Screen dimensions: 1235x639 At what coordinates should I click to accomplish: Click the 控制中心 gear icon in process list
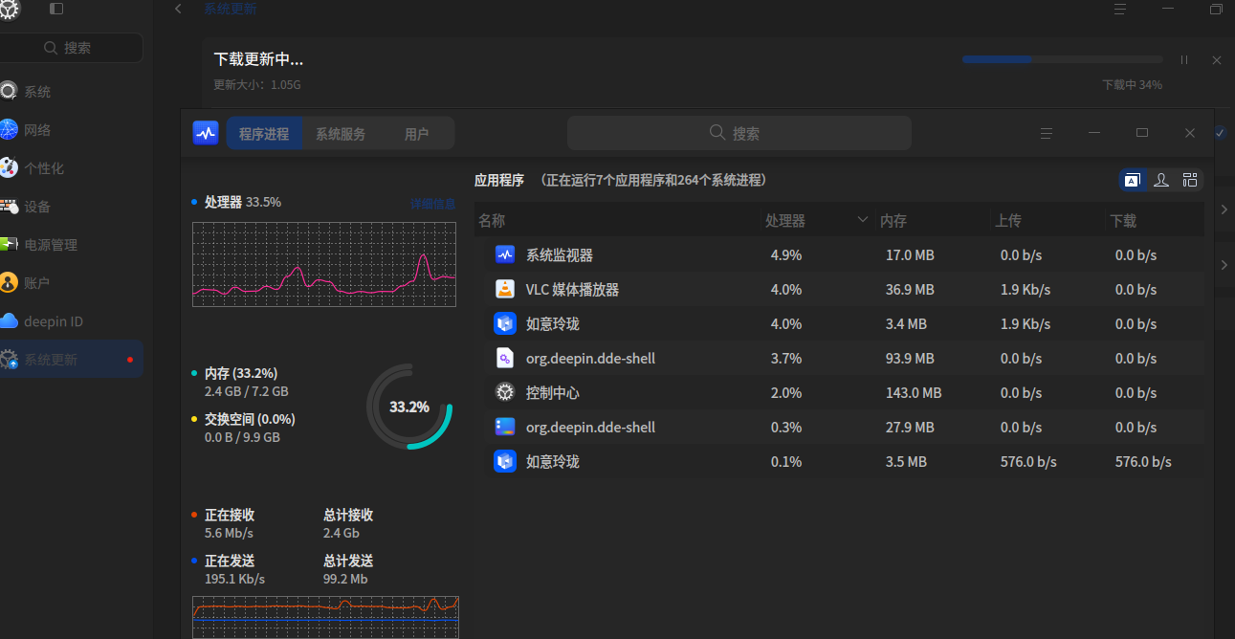tap(505, 393)
